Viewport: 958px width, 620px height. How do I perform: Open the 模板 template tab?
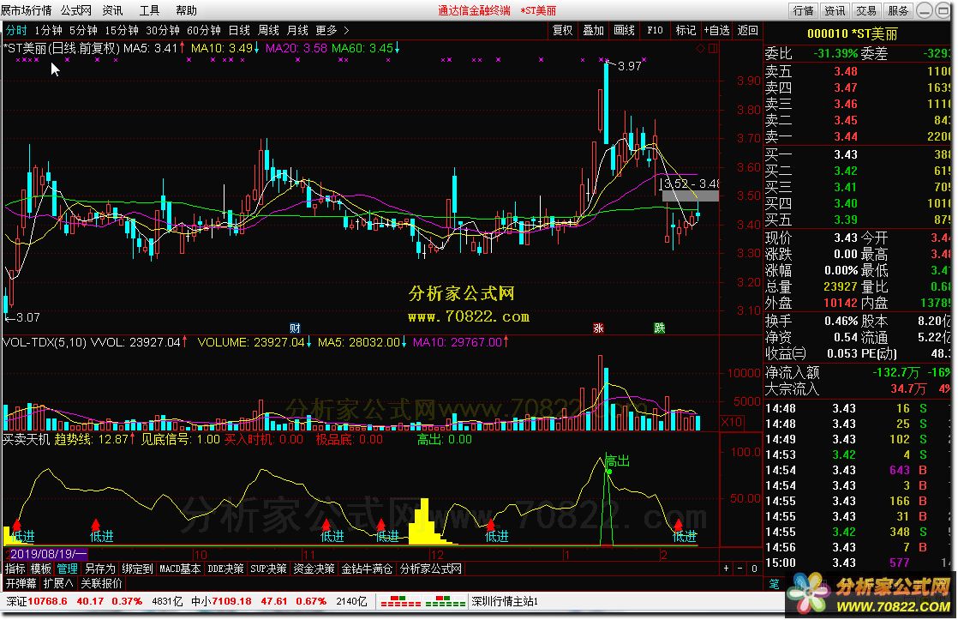[41, 569]
